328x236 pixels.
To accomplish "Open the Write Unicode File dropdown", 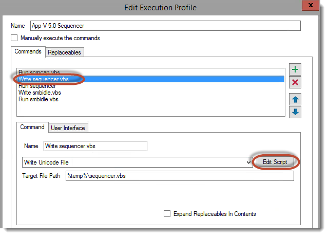I will [x=137, y=162].
